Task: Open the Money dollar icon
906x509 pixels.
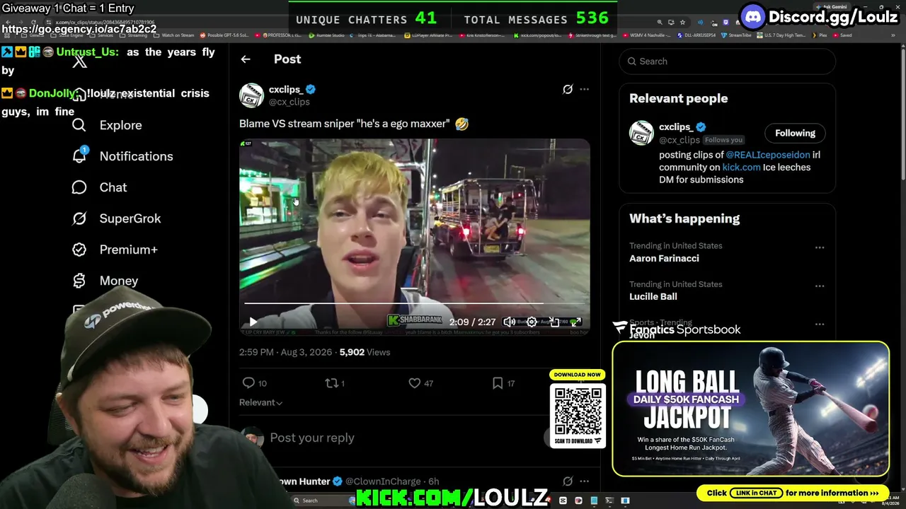Action: (79, 281)
